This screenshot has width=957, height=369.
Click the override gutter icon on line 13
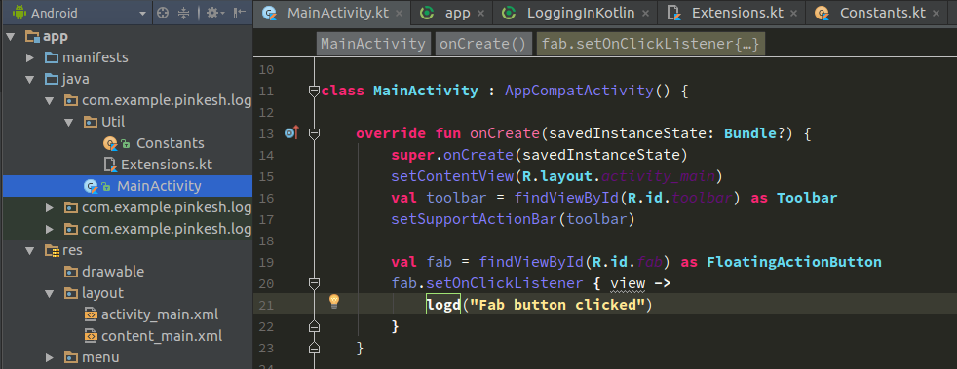pos(291,133)
